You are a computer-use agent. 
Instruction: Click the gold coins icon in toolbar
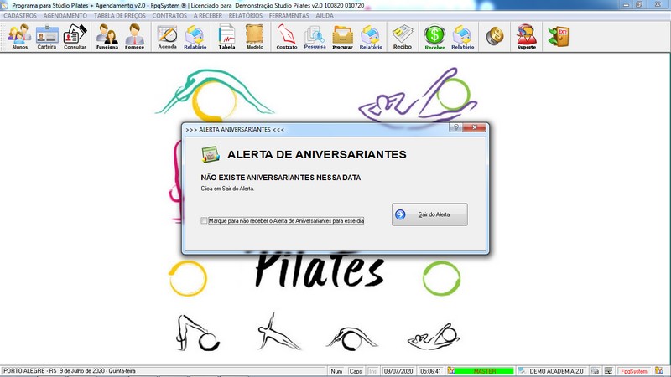click(495, 36)
